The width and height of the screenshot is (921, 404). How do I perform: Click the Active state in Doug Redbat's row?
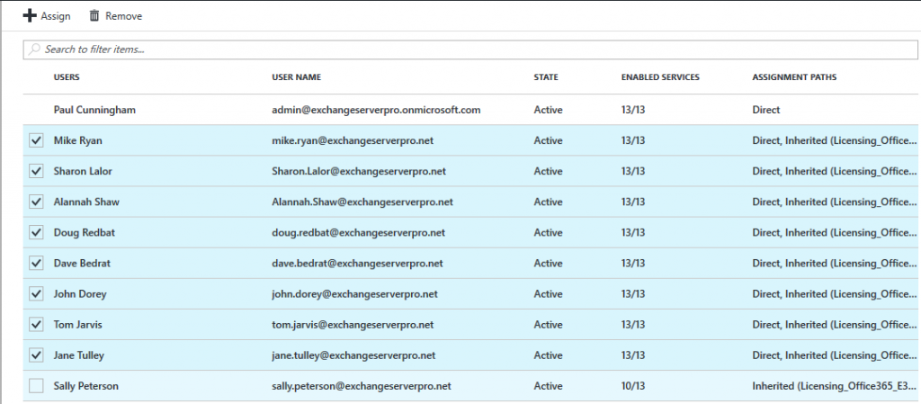click(548, 232)
